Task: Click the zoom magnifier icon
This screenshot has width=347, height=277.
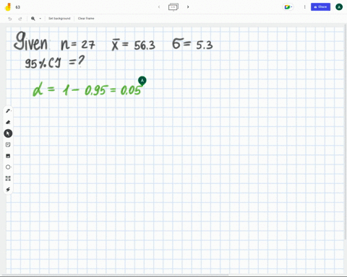Action: [33, 19]
